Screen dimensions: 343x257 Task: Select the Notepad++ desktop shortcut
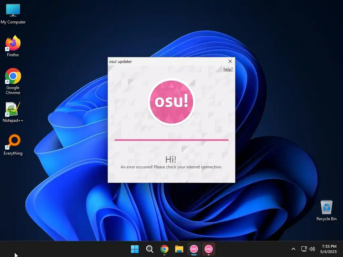[x=13, y=112]
